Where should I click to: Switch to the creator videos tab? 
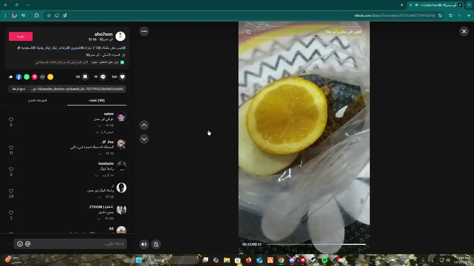(x=37, y=100)
